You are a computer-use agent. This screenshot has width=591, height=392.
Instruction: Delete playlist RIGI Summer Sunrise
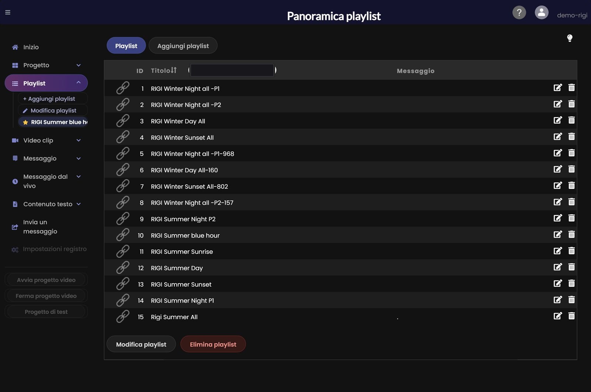pyautogui.click(x=571, y=250)
